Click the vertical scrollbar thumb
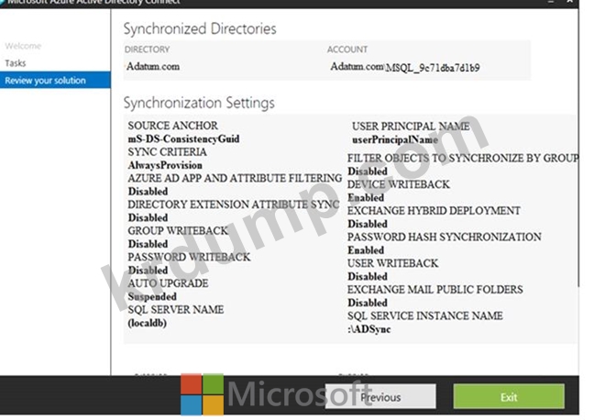Screen dimensions: 594x420 pos(578,148)
